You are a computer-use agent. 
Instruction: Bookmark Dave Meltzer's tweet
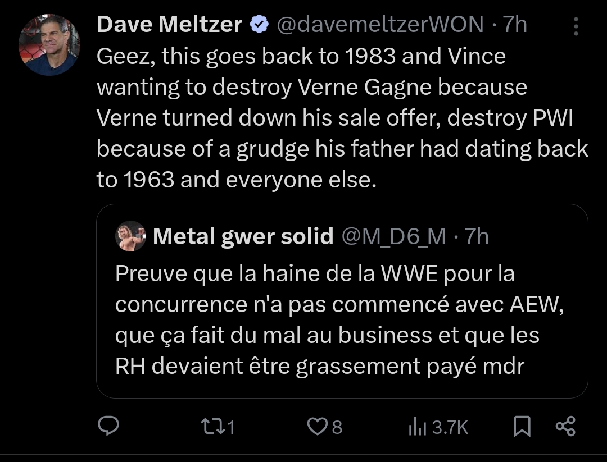tap(522, 427)
